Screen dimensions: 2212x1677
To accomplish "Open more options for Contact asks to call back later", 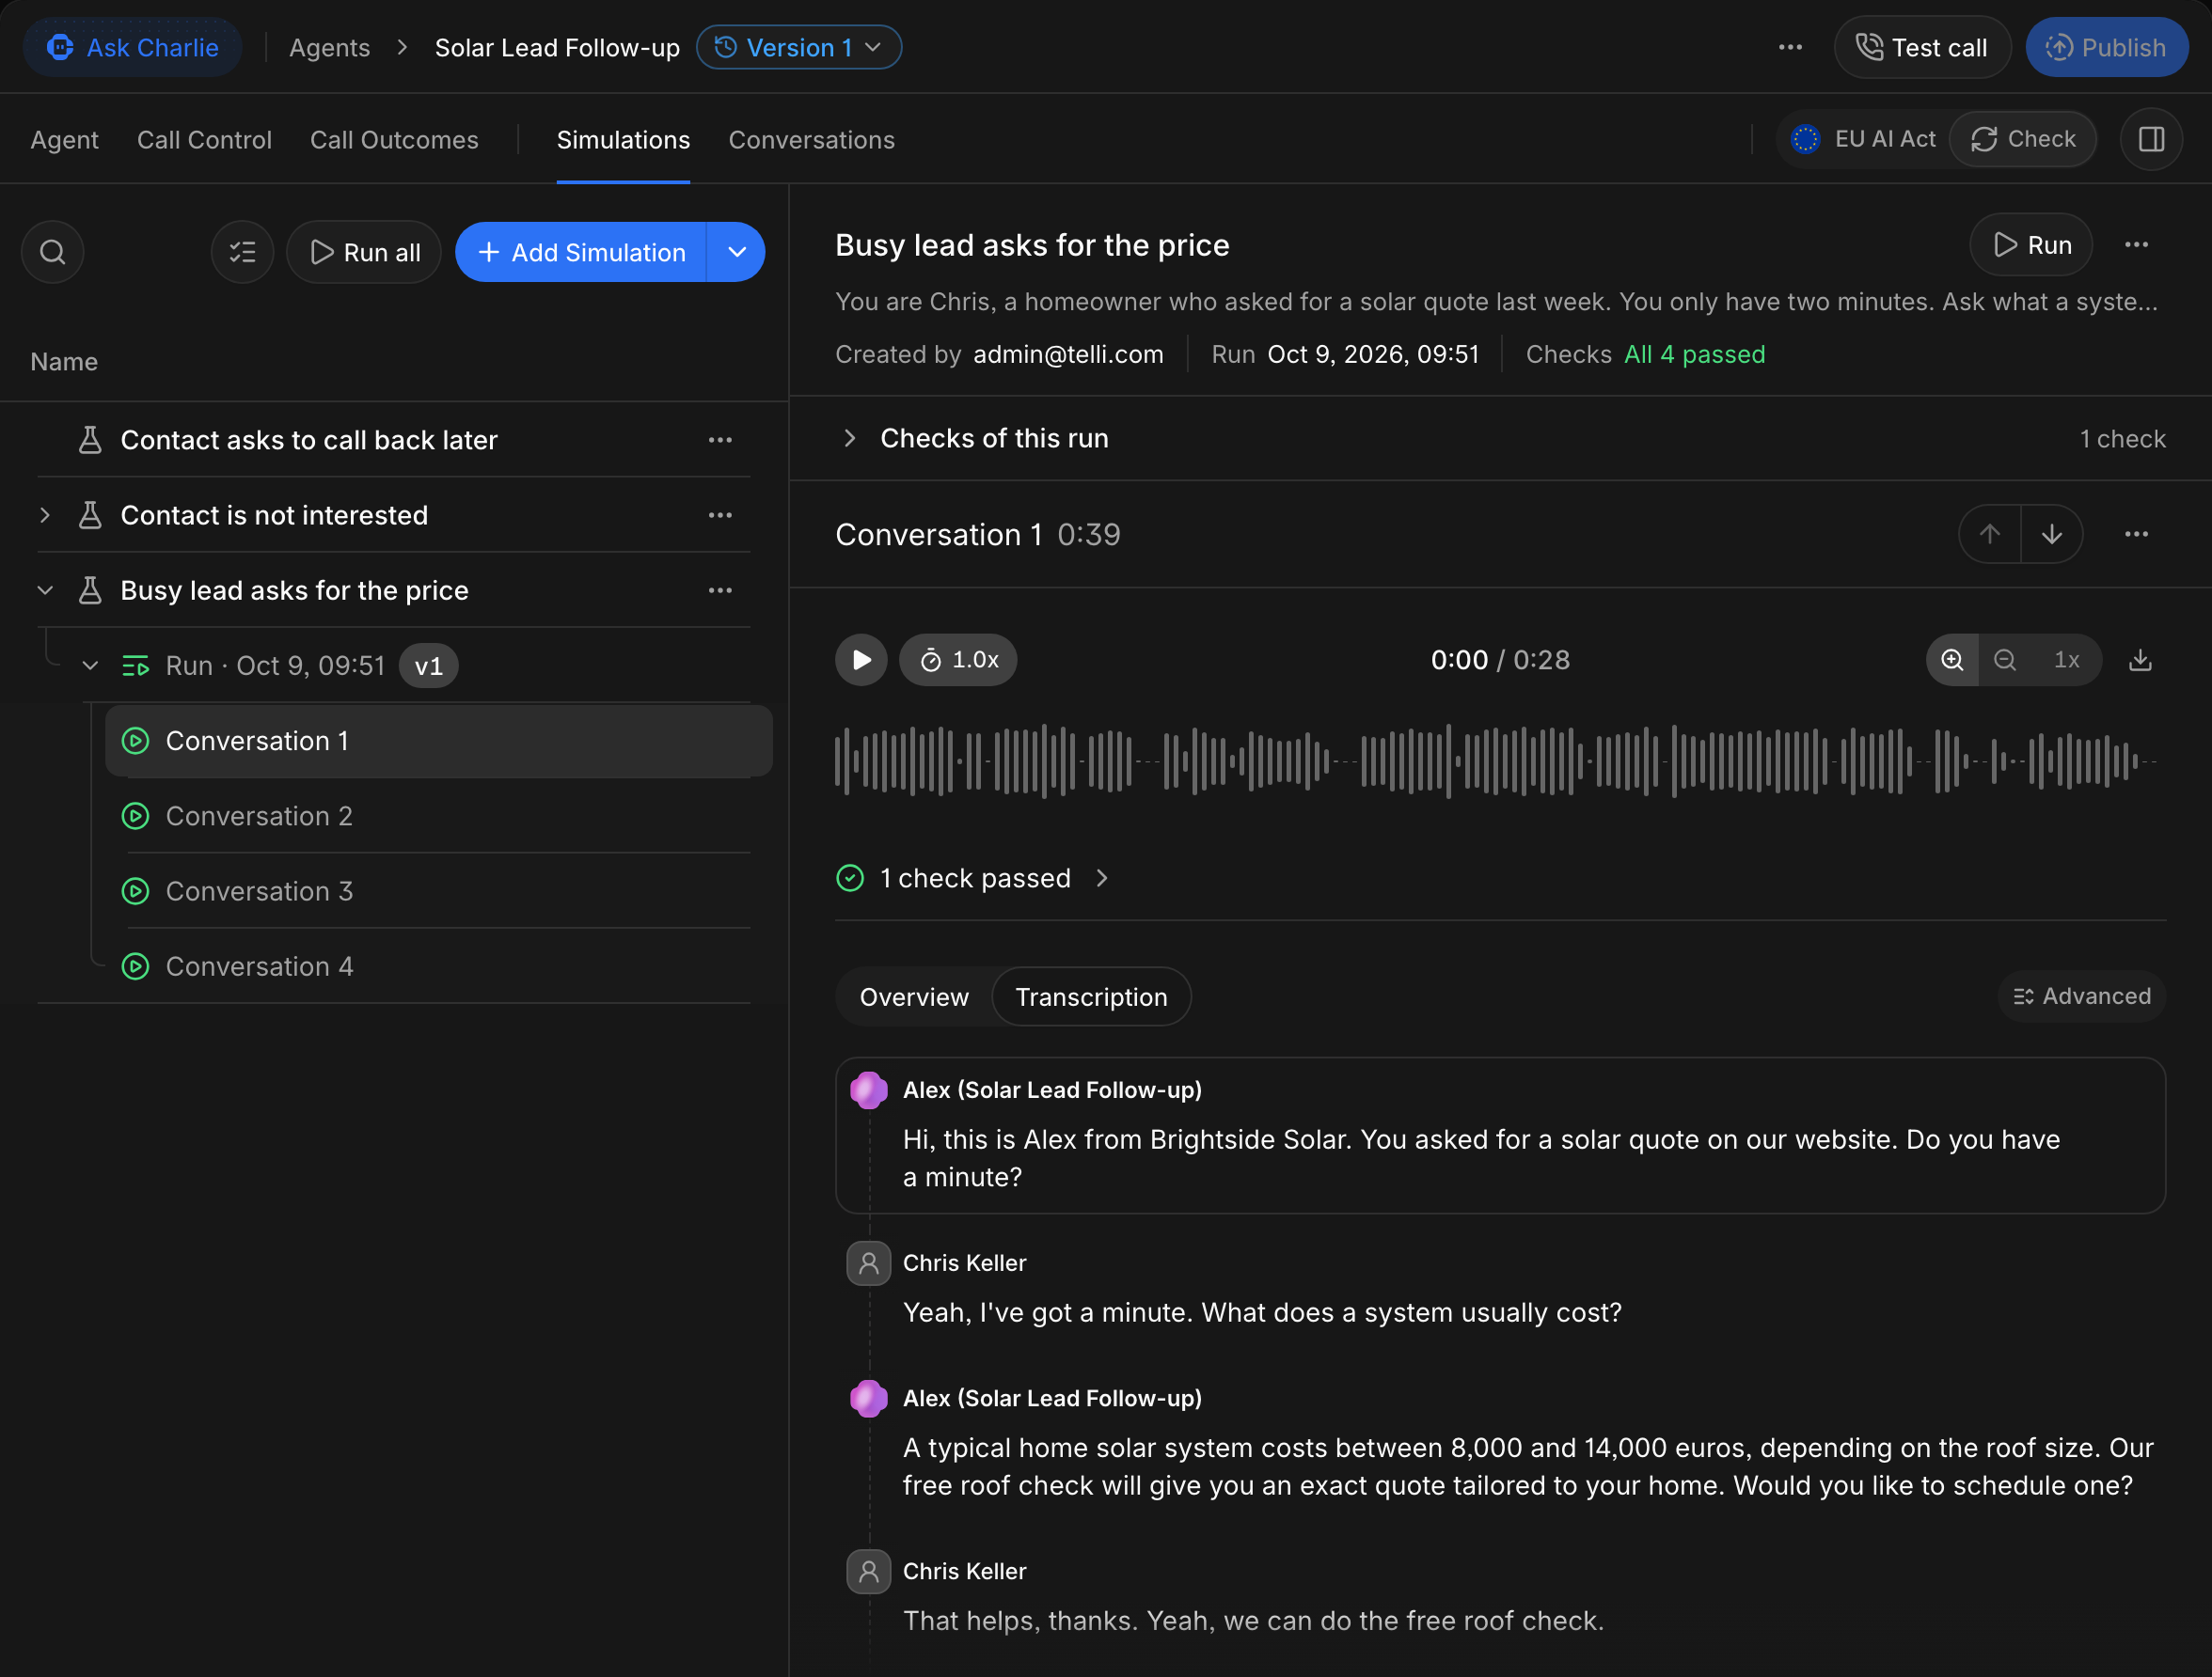I will click(720, 440).
